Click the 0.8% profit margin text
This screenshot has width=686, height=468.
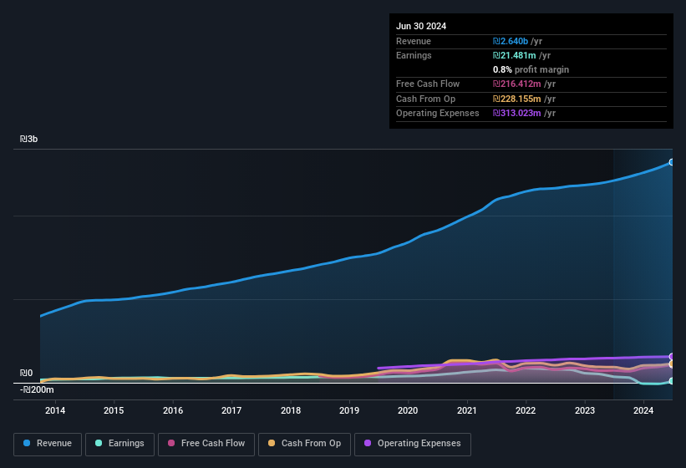[531, 69]
